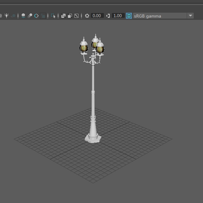Open the sRGB gamma dropdown

190,16
